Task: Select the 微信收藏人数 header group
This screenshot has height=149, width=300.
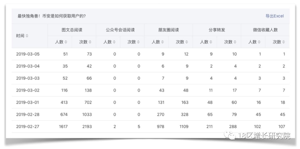Action: tap(265, 30)
